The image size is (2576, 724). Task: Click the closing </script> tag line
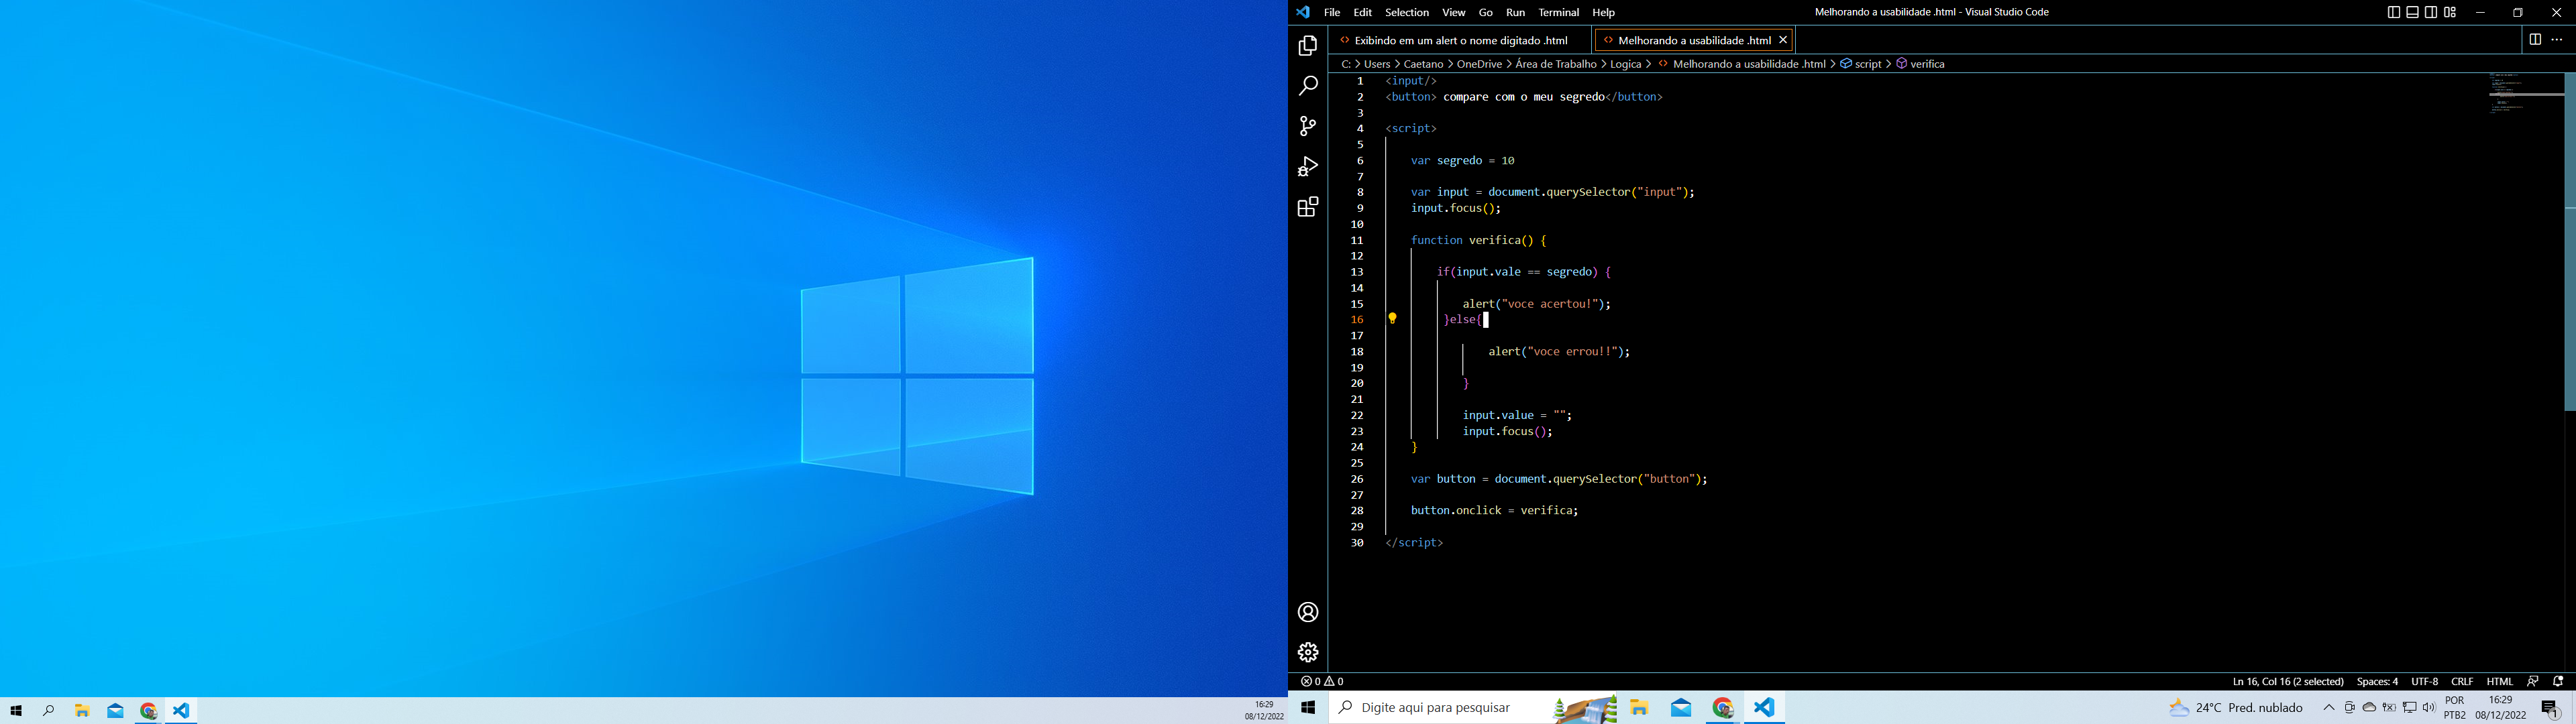click(1414, 543)
